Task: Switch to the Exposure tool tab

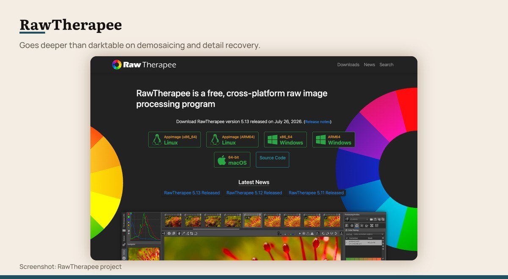Action: click(x=347, y=225)
